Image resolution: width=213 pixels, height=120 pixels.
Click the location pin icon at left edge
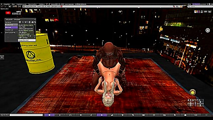point(2,57)
